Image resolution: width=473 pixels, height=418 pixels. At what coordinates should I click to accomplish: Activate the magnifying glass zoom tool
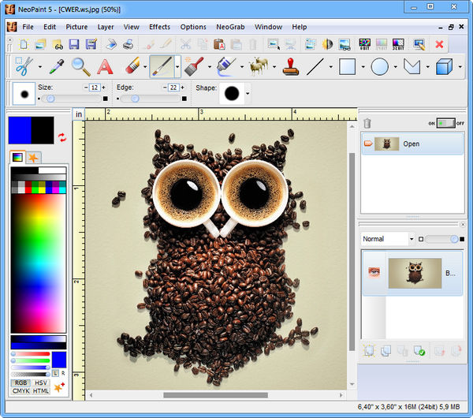(x=80, y=67)
